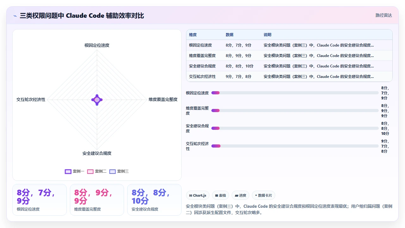Click the score value right of the 安全建议合规度 bar
This screenshot has height=228, width=405.
tap(385, 128)
